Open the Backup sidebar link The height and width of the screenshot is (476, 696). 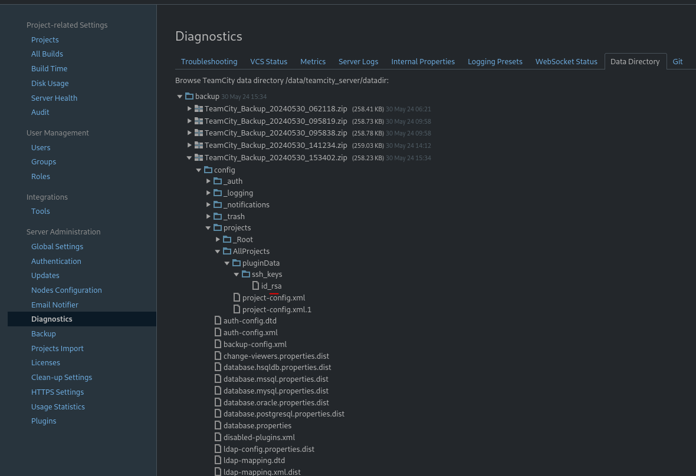44,334
